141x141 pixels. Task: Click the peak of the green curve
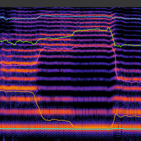coord(108,28)
